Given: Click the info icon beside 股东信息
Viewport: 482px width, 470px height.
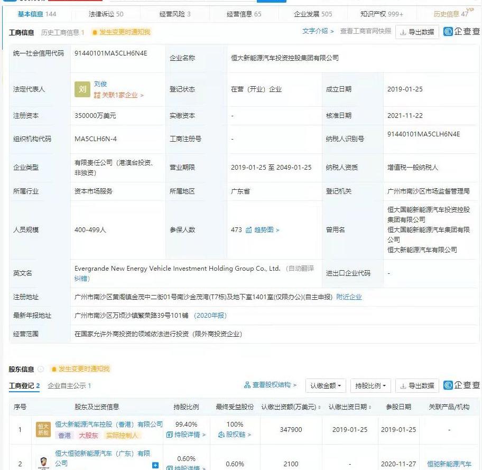Looking at the screenshot, I should [41, 369].
